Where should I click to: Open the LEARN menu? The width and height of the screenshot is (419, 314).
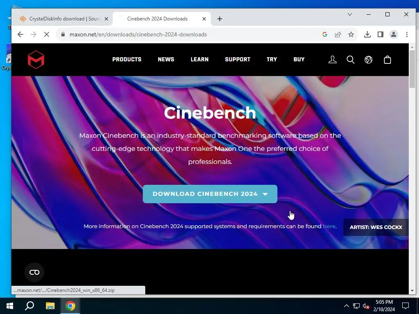click(200, 59)
